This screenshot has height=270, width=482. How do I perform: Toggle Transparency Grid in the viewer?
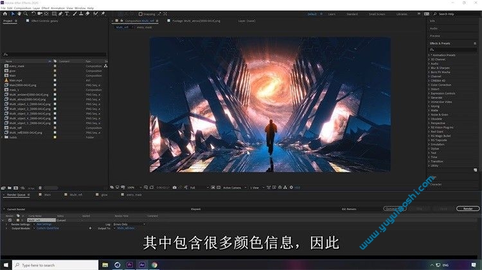(x=219, y=187)
